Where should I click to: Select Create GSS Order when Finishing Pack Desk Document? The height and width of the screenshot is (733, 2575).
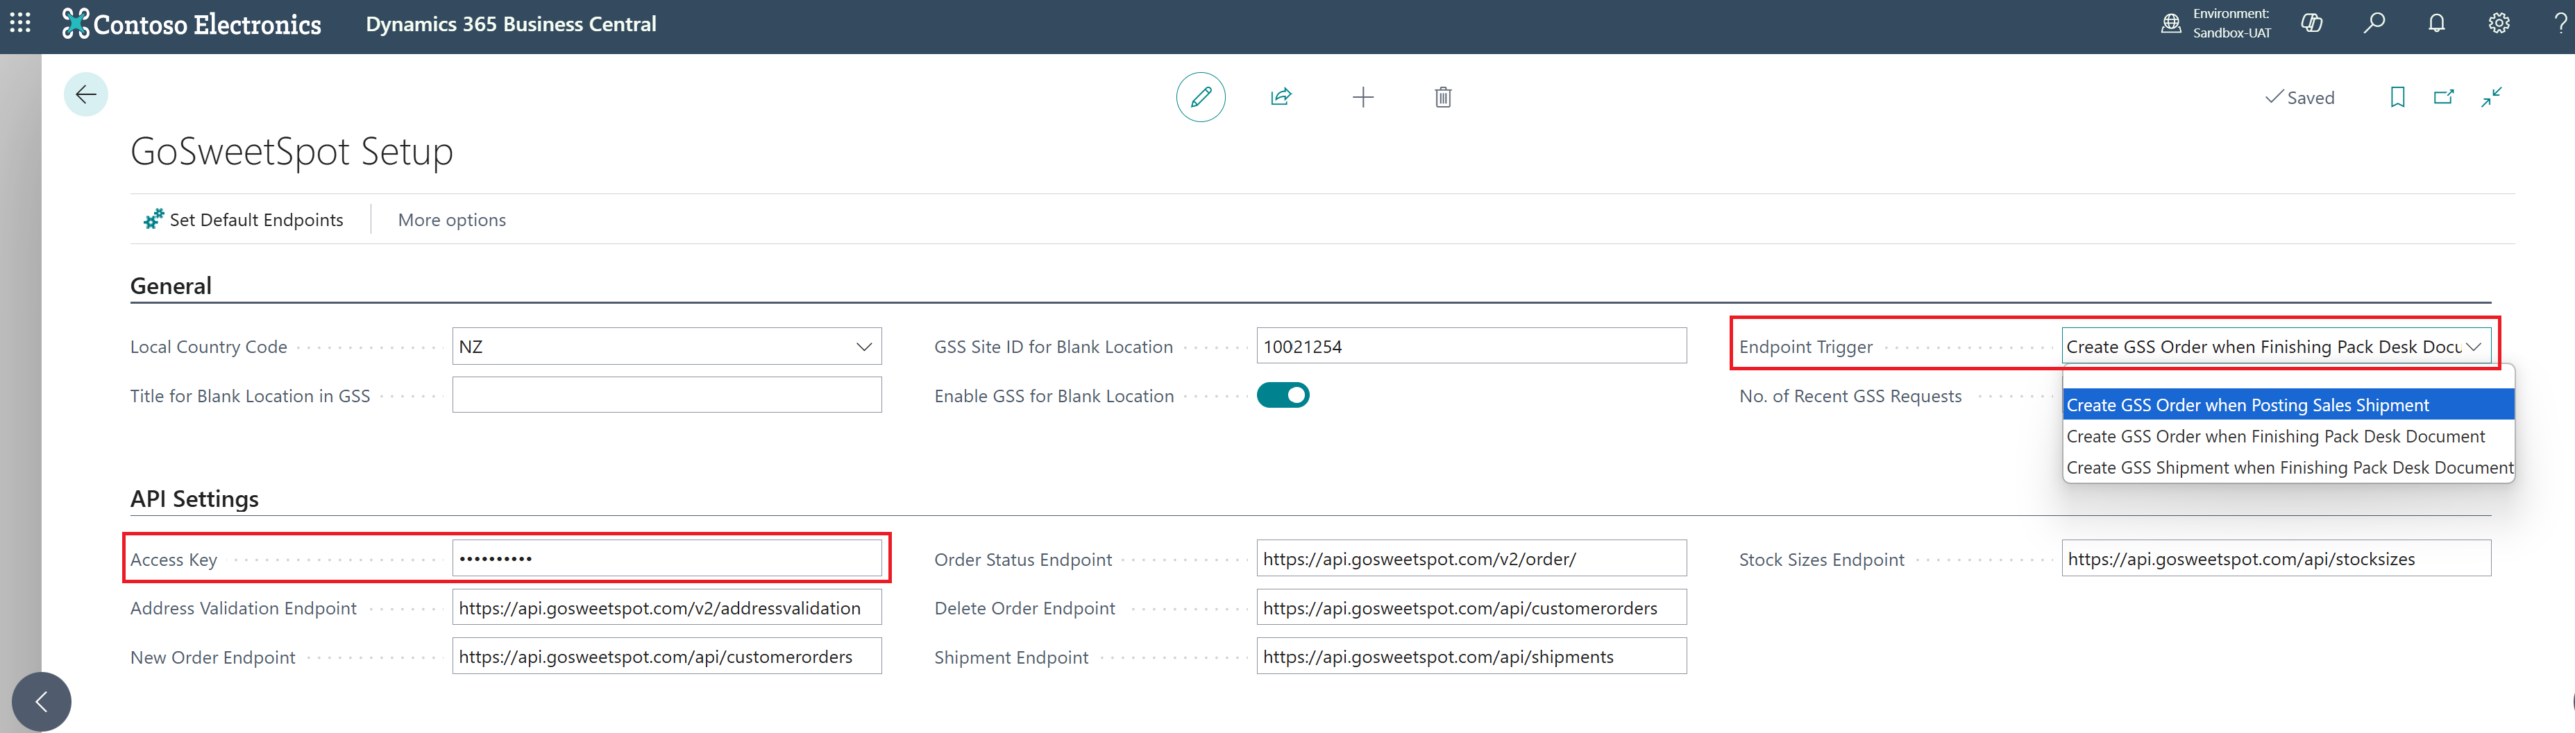point(2288,436)
